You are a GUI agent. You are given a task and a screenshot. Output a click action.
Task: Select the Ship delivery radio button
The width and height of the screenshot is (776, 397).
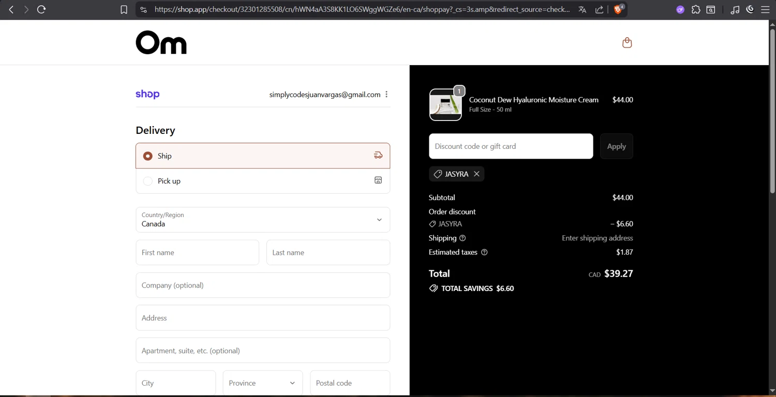tap(148, 156)
